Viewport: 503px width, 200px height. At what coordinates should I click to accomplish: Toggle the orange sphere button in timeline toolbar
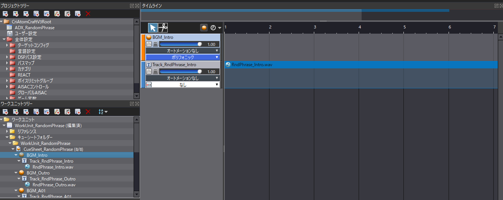(204, 28)
